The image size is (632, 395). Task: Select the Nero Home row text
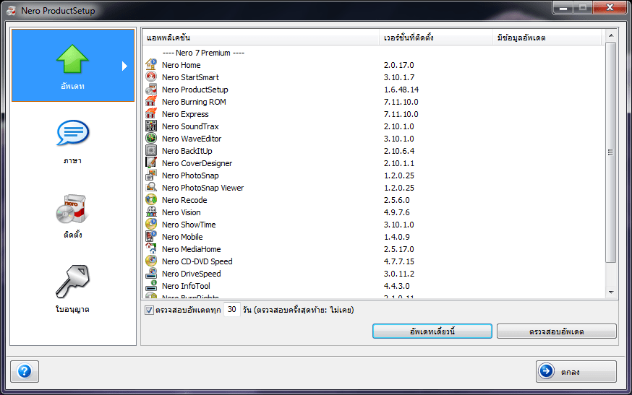(x=181, y=65)
